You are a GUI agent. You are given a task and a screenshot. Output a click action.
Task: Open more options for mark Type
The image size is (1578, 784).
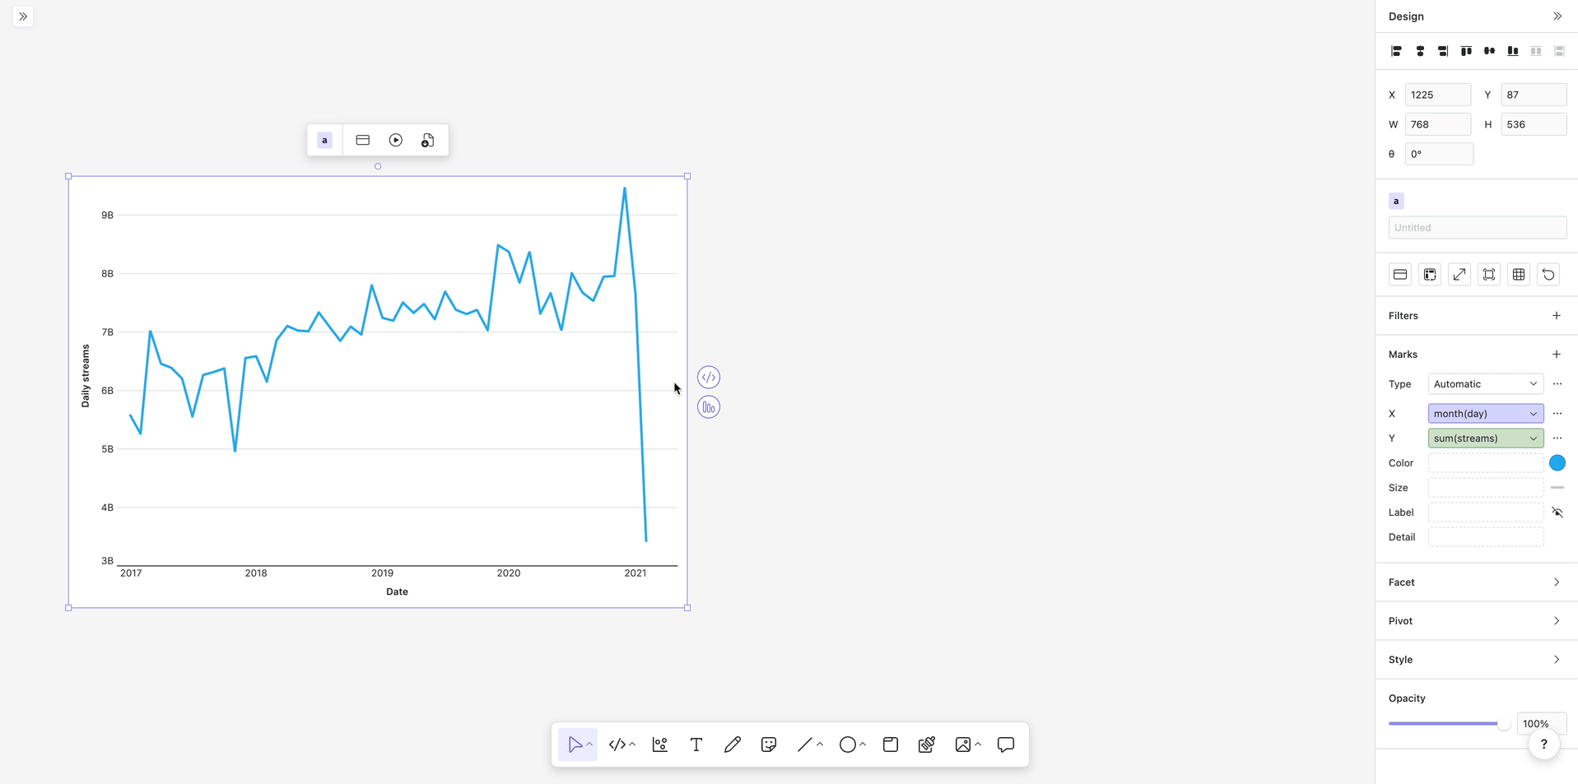(1557, 384)
